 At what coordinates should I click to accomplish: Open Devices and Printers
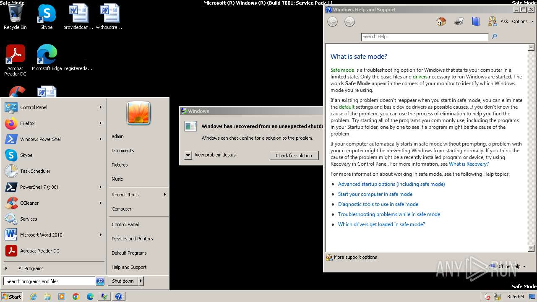pos(132,239)
